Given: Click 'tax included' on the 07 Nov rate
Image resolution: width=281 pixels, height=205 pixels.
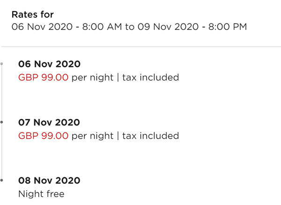Looking at the screenshot, I should pos(150,136).
